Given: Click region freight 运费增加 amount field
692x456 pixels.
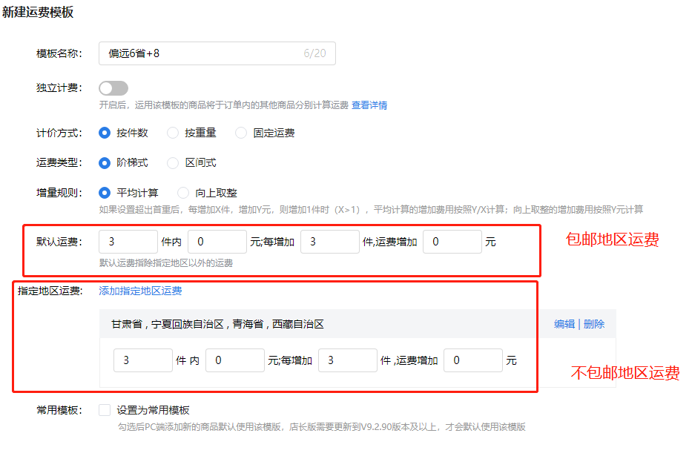Looking at the screenshot, I should click(x=472, y=360).
